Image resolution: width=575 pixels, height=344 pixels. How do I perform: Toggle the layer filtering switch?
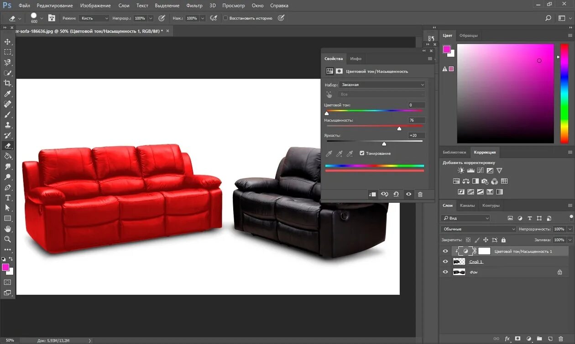571,217
